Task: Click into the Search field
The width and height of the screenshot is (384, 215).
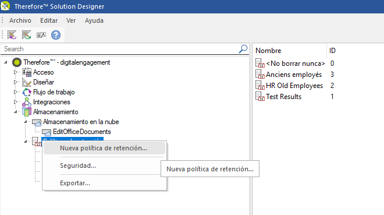Action: [120, 49]
